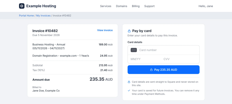Focus the CVV field
232x104 pixels.
pyautogui.click(x=180, y=59)
